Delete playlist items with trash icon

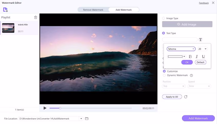(x=36, y=17)
